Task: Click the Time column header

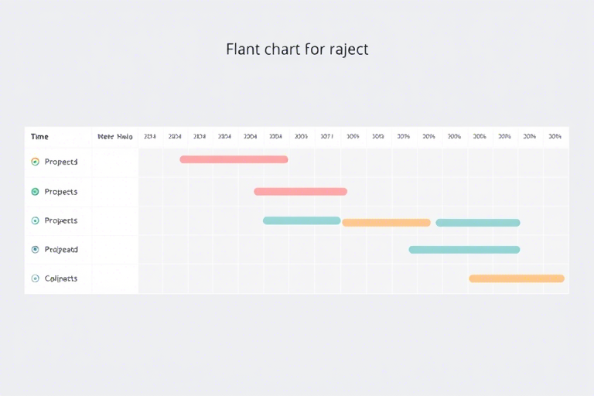Action: [39, 137]
